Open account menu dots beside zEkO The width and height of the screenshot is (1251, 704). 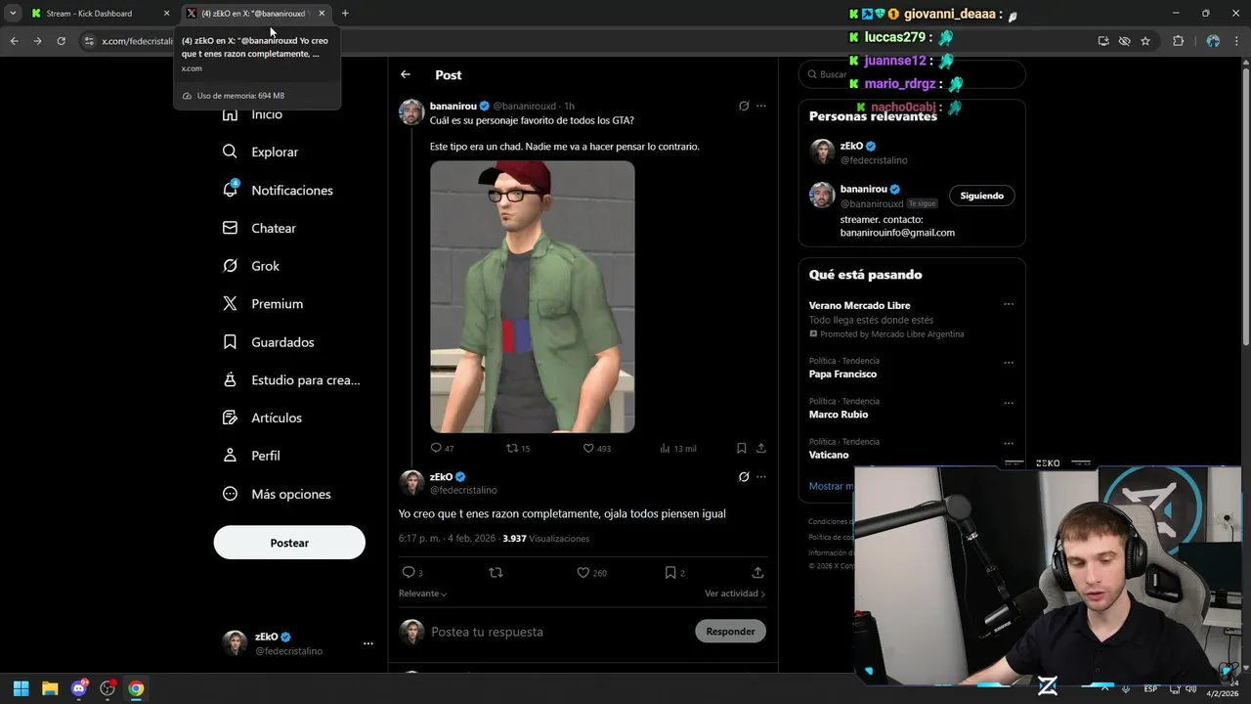click(367, 643)
